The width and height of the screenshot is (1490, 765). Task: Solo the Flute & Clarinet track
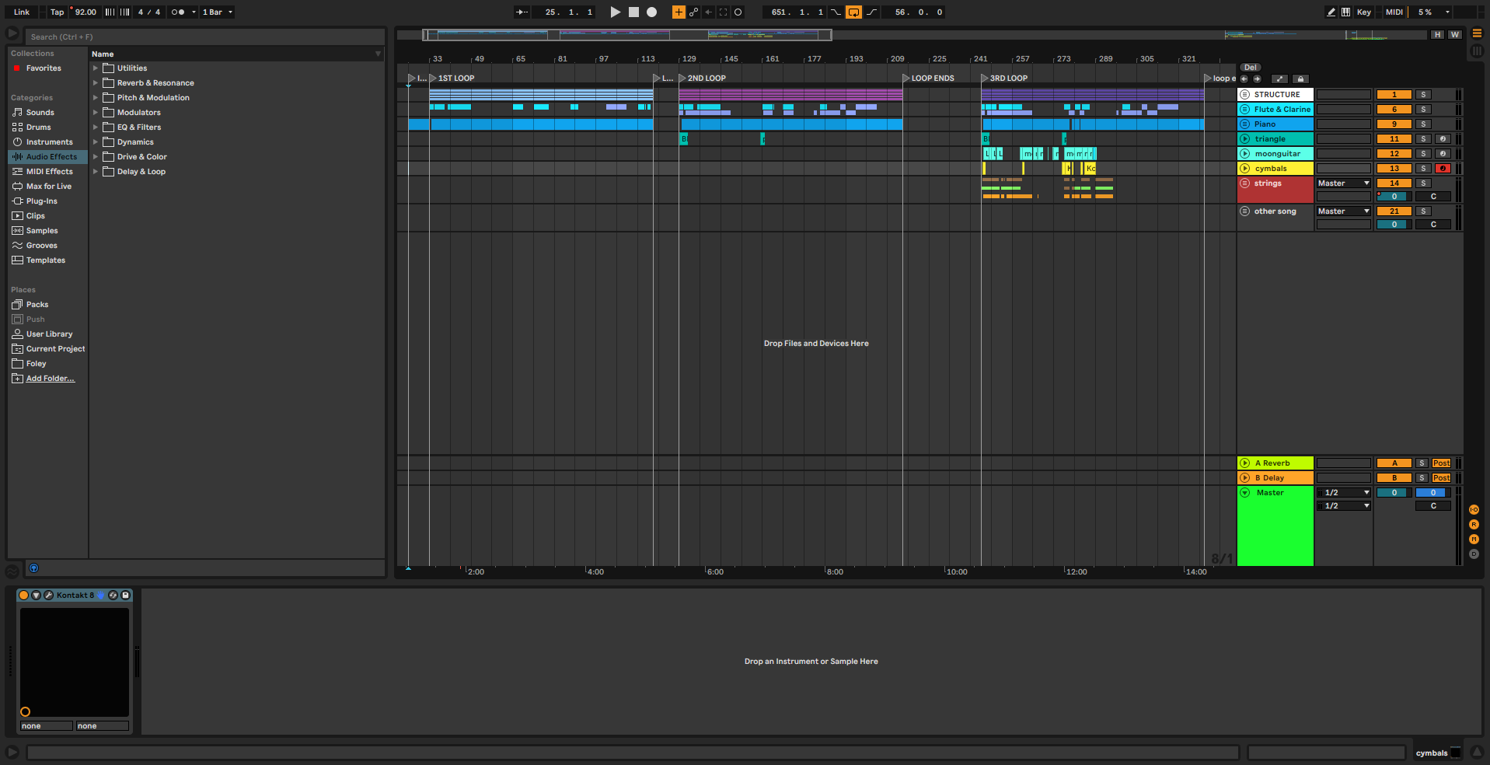[x=1423, y=110]
